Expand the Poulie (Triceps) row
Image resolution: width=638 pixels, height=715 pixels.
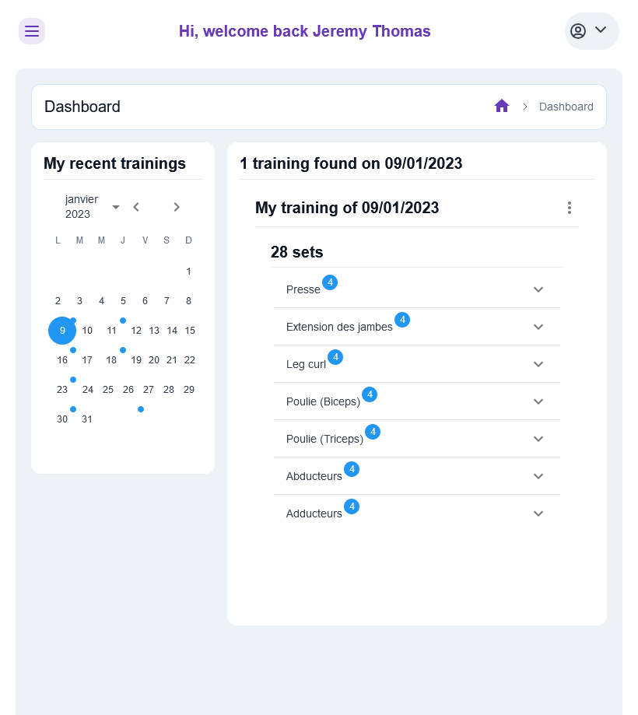[538, 439]
